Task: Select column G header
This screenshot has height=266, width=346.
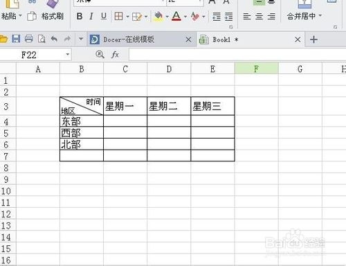Action: tap(300, 69)
